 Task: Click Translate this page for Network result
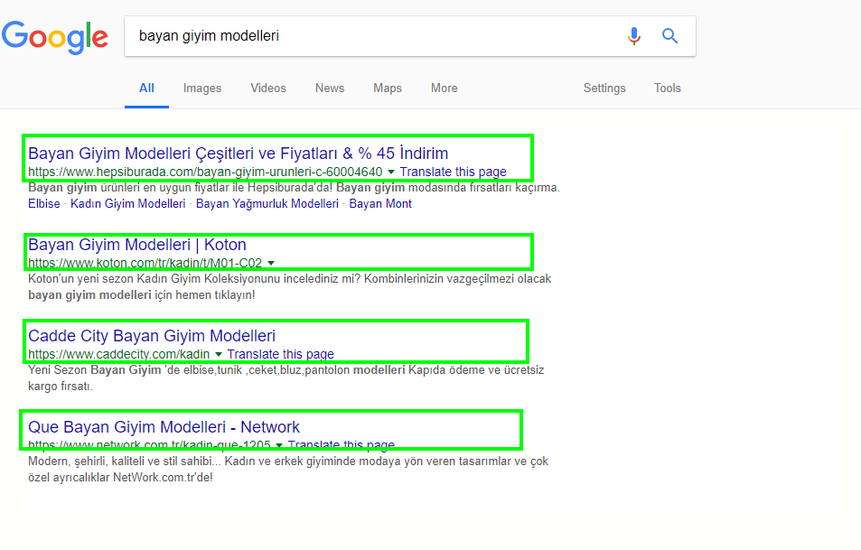pyautogui.click(x=341, y=444)
